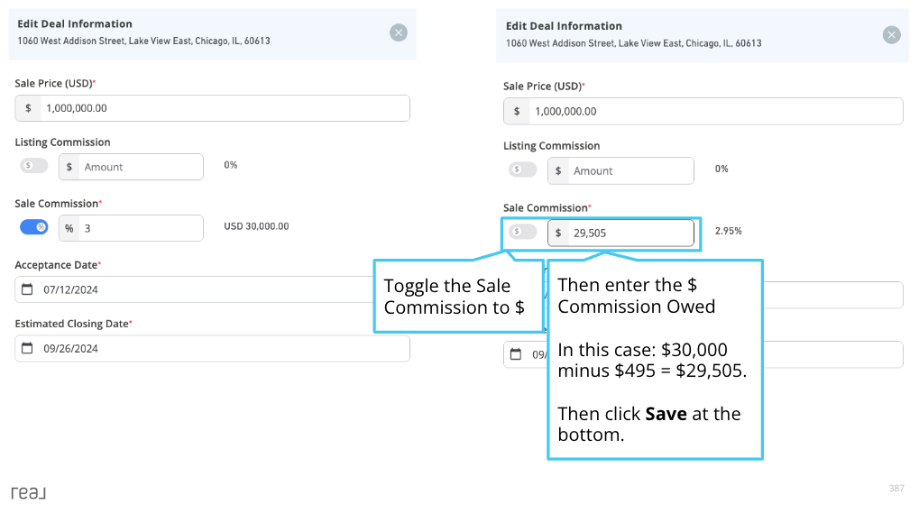Viewport: 919px width, 513px height.
Task: Close the right Edit Deal Information panel
Action: click(x=891, y=35)
